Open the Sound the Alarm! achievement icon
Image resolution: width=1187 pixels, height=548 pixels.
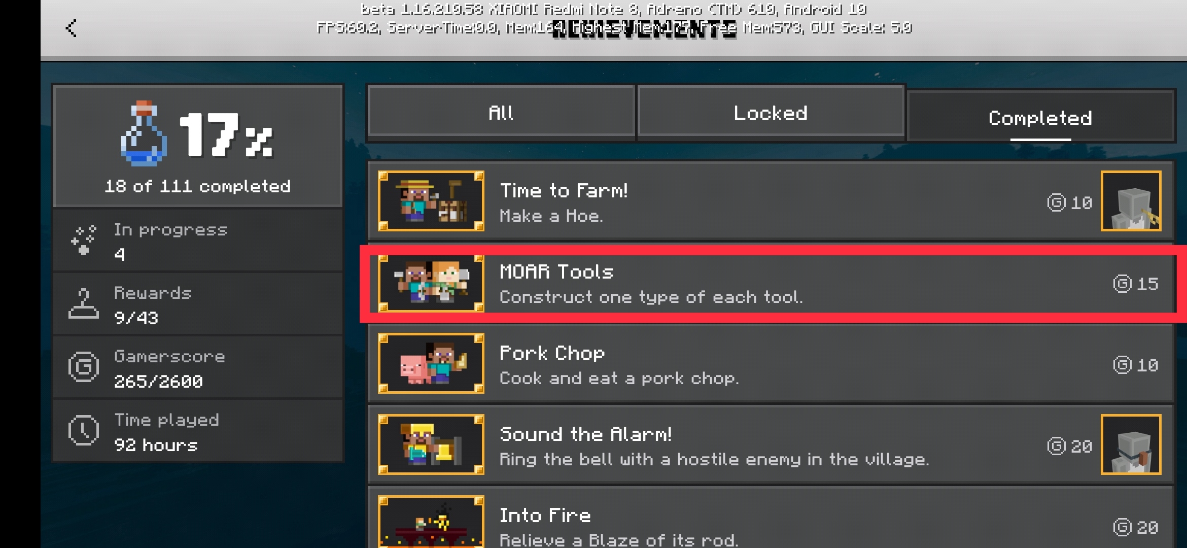431,444
